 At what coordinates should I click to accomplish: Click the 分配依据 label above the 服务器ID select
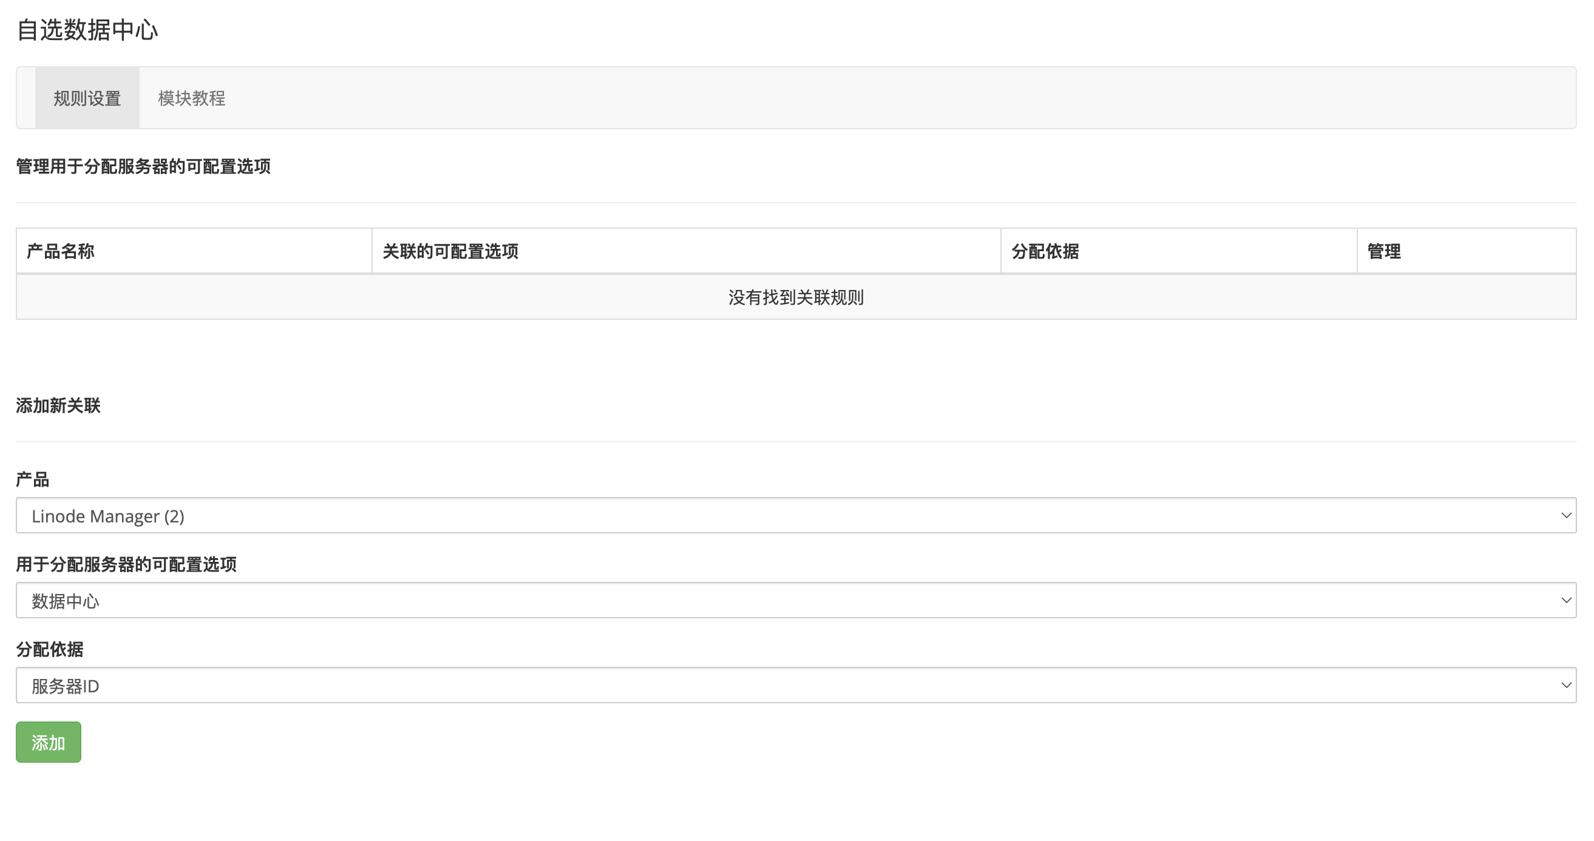tap(50, 649)
